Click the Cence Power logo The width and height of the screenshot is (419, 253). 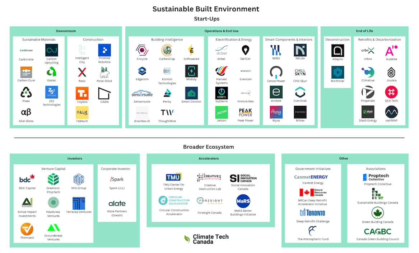pyautogui.click(x=276, y=72)
